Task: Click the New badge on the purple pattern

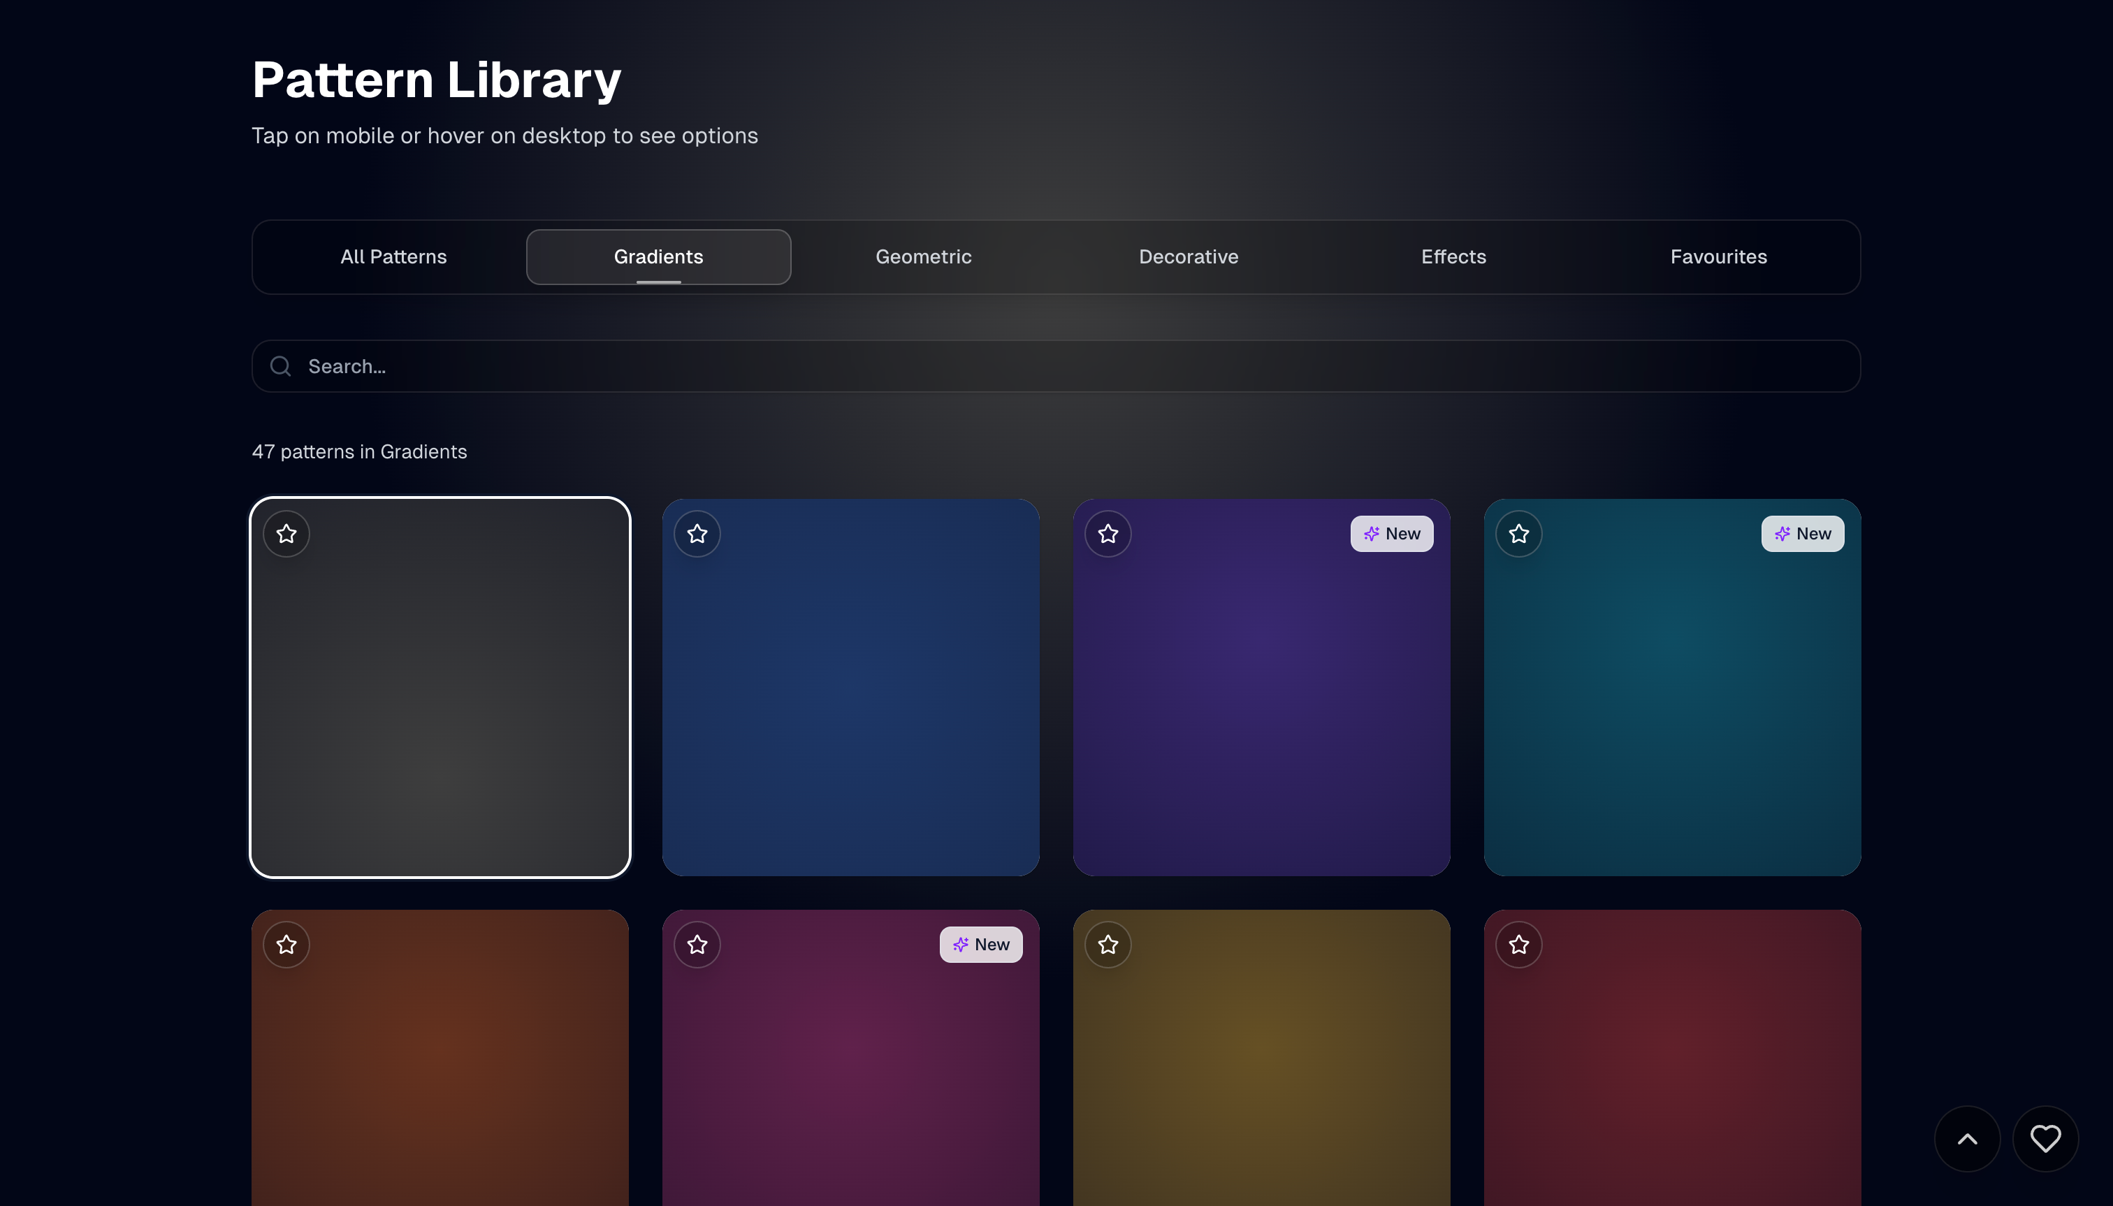Action: (x=1392, y=533)
